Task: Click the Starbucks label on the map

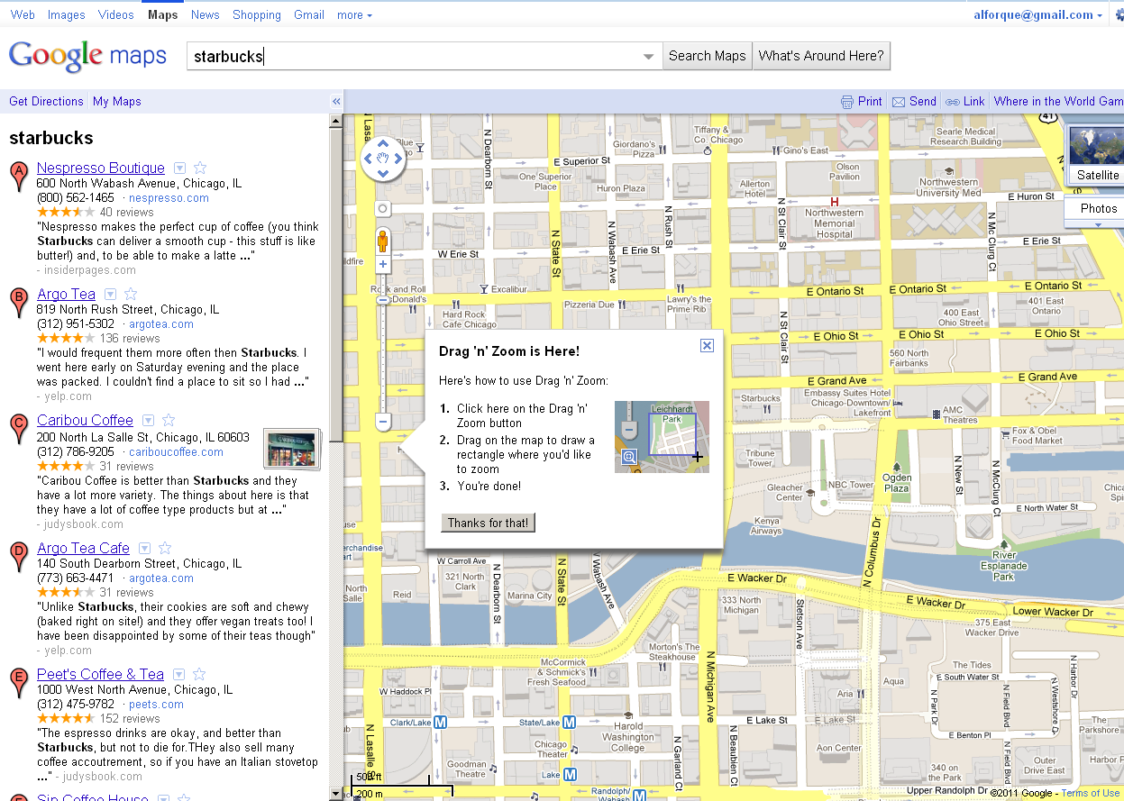Action: (760, 398)
